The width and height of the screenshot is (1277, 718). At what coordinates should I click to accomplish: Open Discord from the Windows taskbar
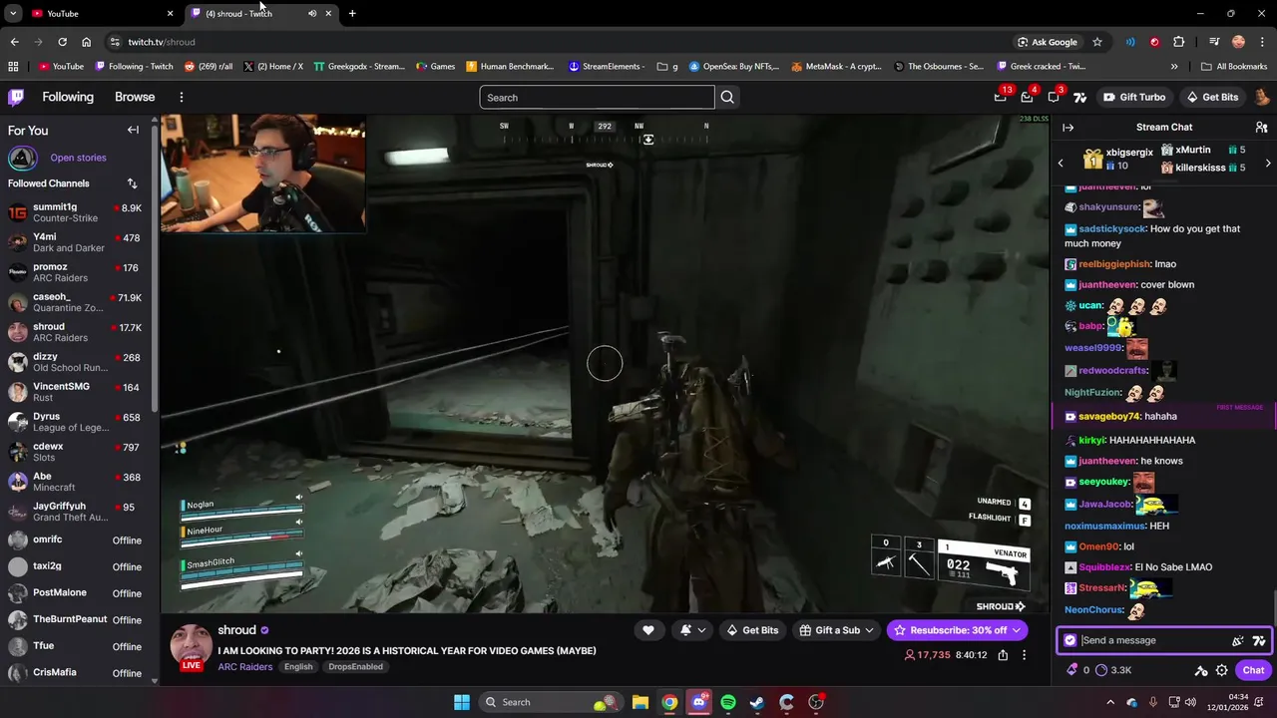pyautogui.click(x=698, y=702)
